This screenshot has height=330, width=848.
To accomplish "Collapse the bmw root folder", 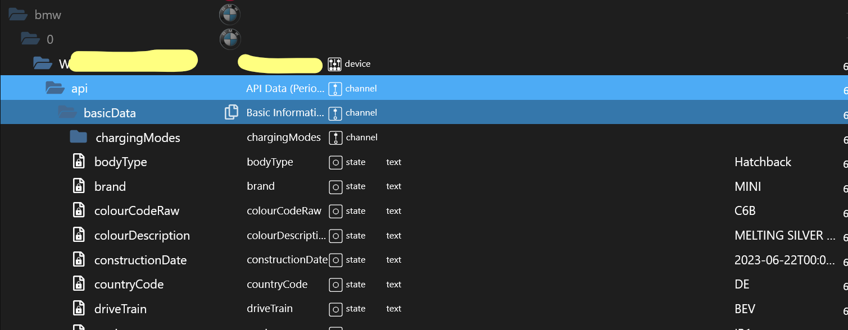I will [19, 15].
